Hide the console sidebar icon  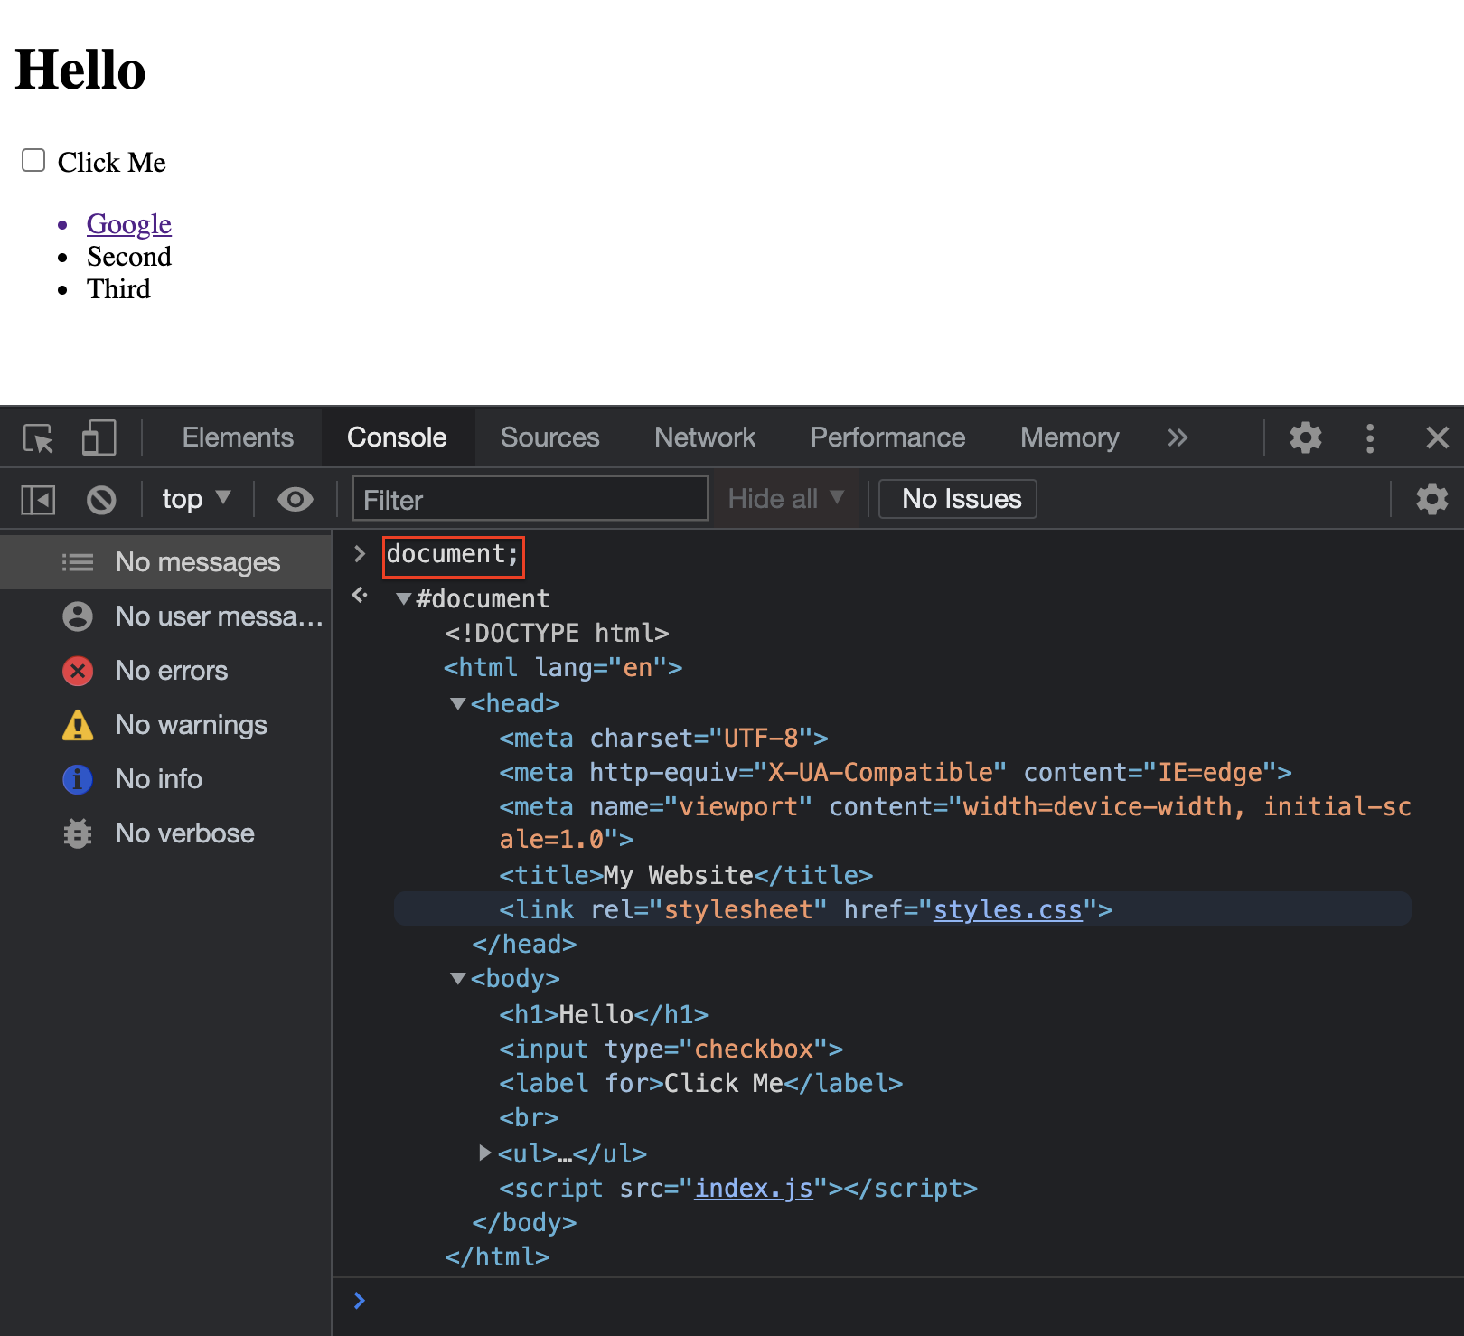pyautogui.click(x=38, y=500)
